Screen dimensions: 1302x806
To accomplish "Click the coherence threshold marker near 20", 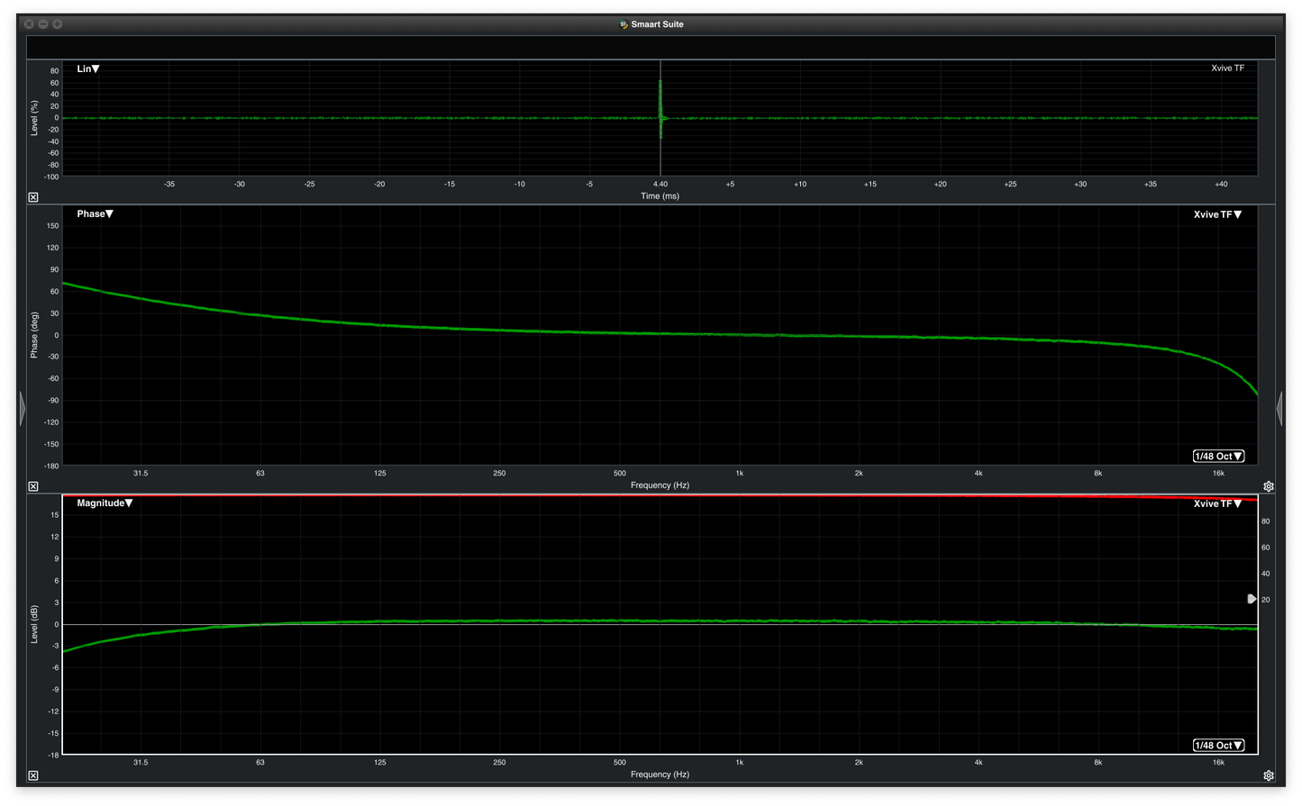I will (1252, 599).
